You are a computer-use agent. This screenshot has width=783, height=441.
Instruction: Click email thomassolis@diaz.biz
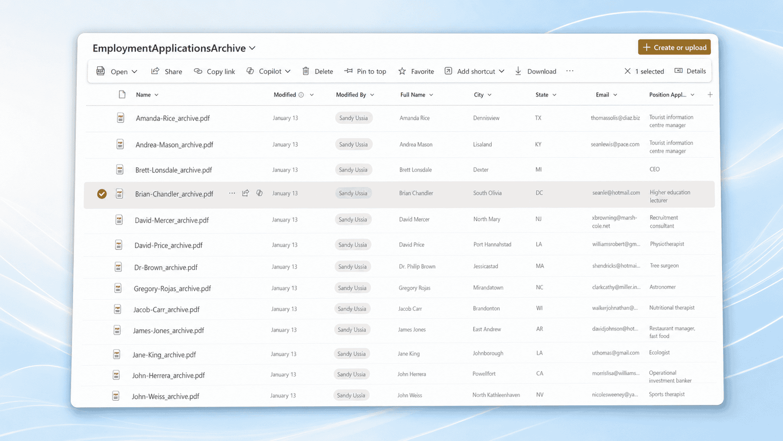pos(615,118)
